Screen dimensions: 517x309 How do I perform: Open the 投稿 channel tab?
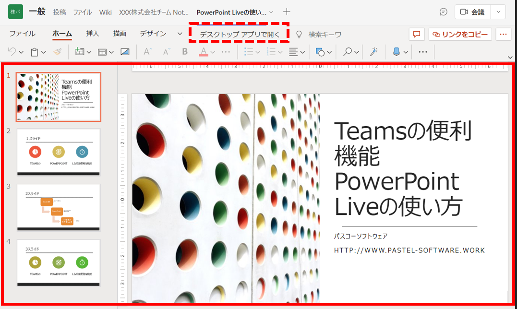[x=60, y=12]
